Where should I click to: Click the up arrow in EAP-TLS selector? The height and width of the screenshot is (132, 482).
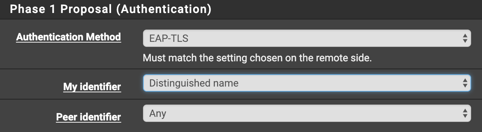click(465, 36)
